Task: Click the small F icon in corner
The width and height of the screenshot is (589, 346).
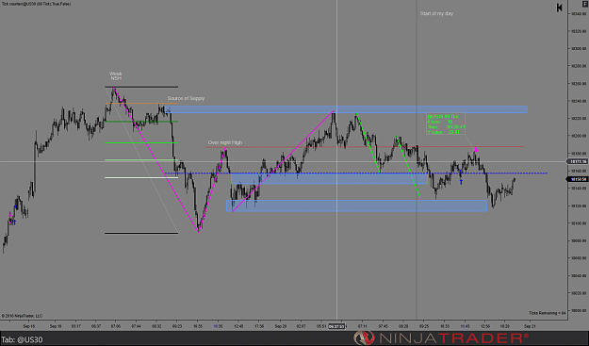Action: point(585,3)
